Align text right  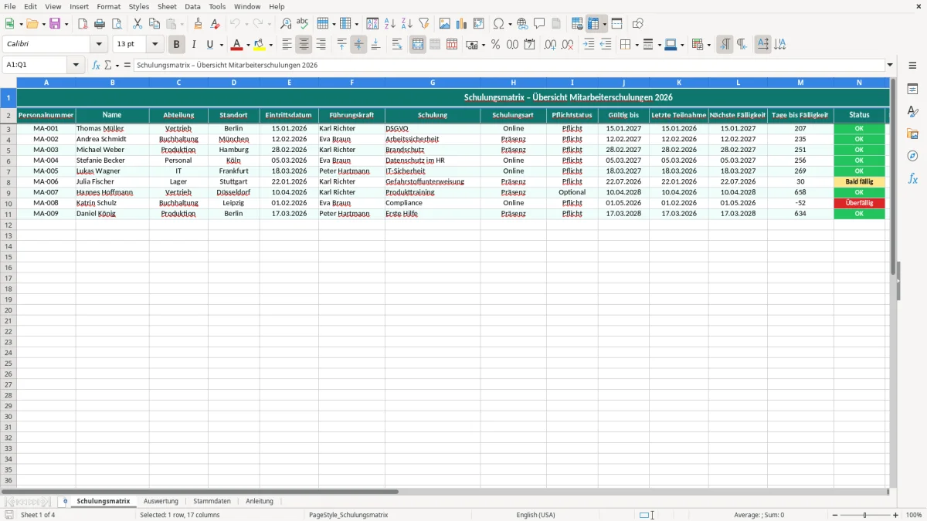coord(321,45)
